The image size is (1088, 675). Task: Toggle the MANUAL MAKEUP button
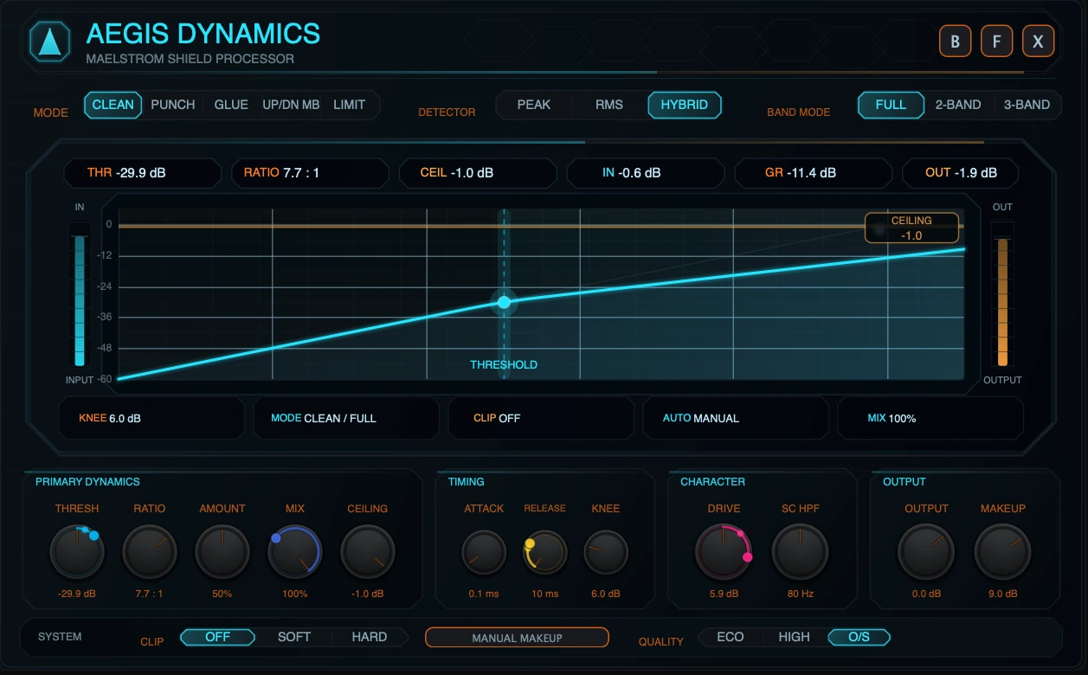tap(518, 638)
